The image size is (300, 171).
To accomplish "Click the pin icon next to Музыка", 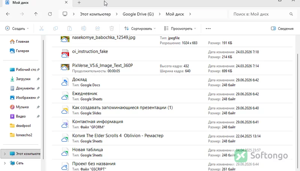I will tap(38, 107).
